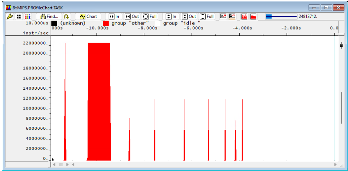Open the Chart view button
Image resolution: width=348 pixels, height=171 pixels.
click(88, 17)
